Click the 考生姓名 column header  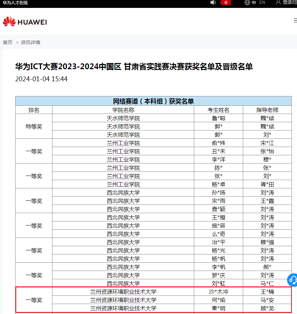tap(218, 110)
